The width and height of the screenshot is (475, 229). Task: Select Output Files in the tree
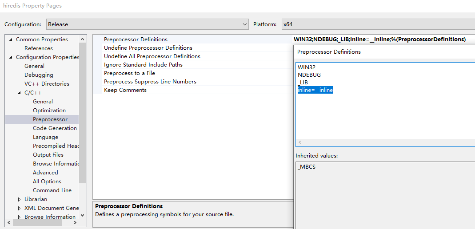48,155
